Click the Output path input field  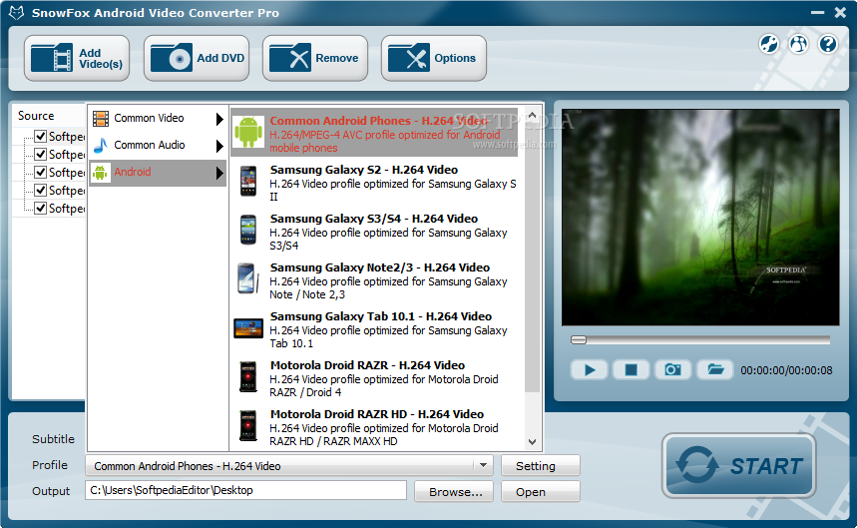(246, 490)
